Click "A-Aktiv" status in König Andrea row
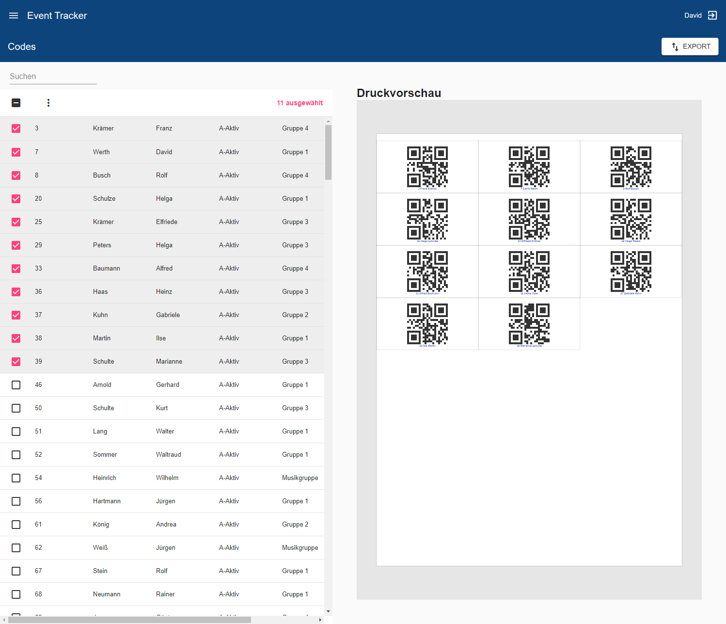Screen dimensions: 726x624 click(229, 525)
